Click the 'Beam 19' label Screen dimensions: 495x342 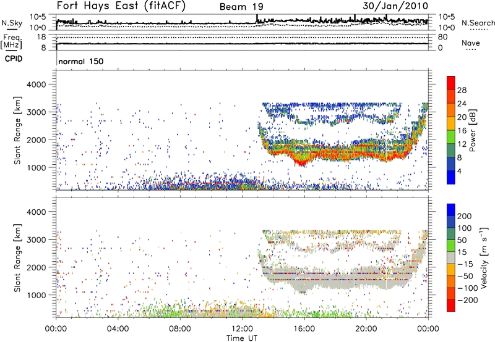pos(241,7)
